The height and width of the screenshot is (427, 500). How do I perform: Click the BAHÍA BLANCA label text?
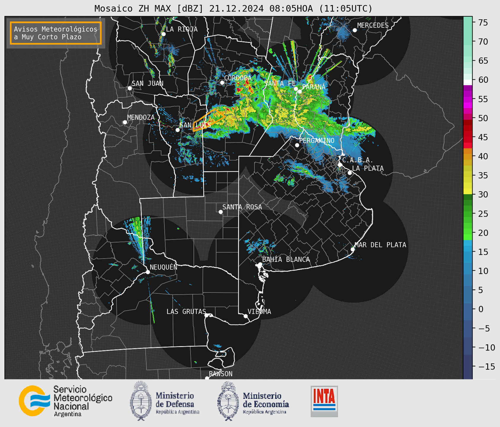pos(286,260)
